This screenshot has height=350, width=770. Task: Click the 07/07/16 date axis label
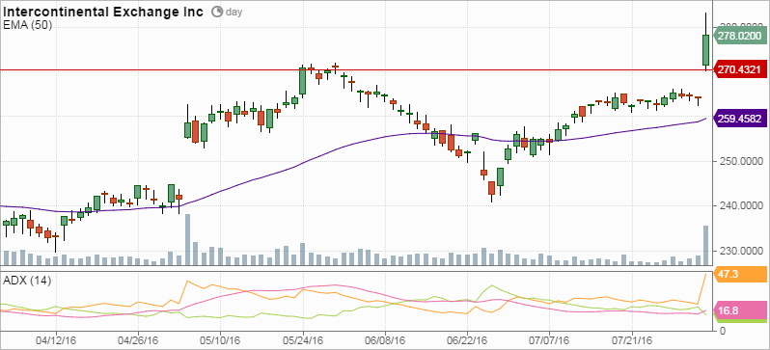click(549, 339)
